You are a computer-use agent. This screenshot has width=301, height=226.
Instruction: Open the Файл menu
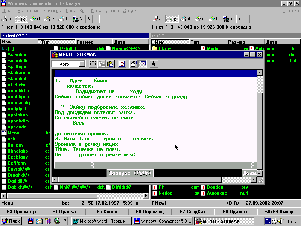click(x=8, y=11)
